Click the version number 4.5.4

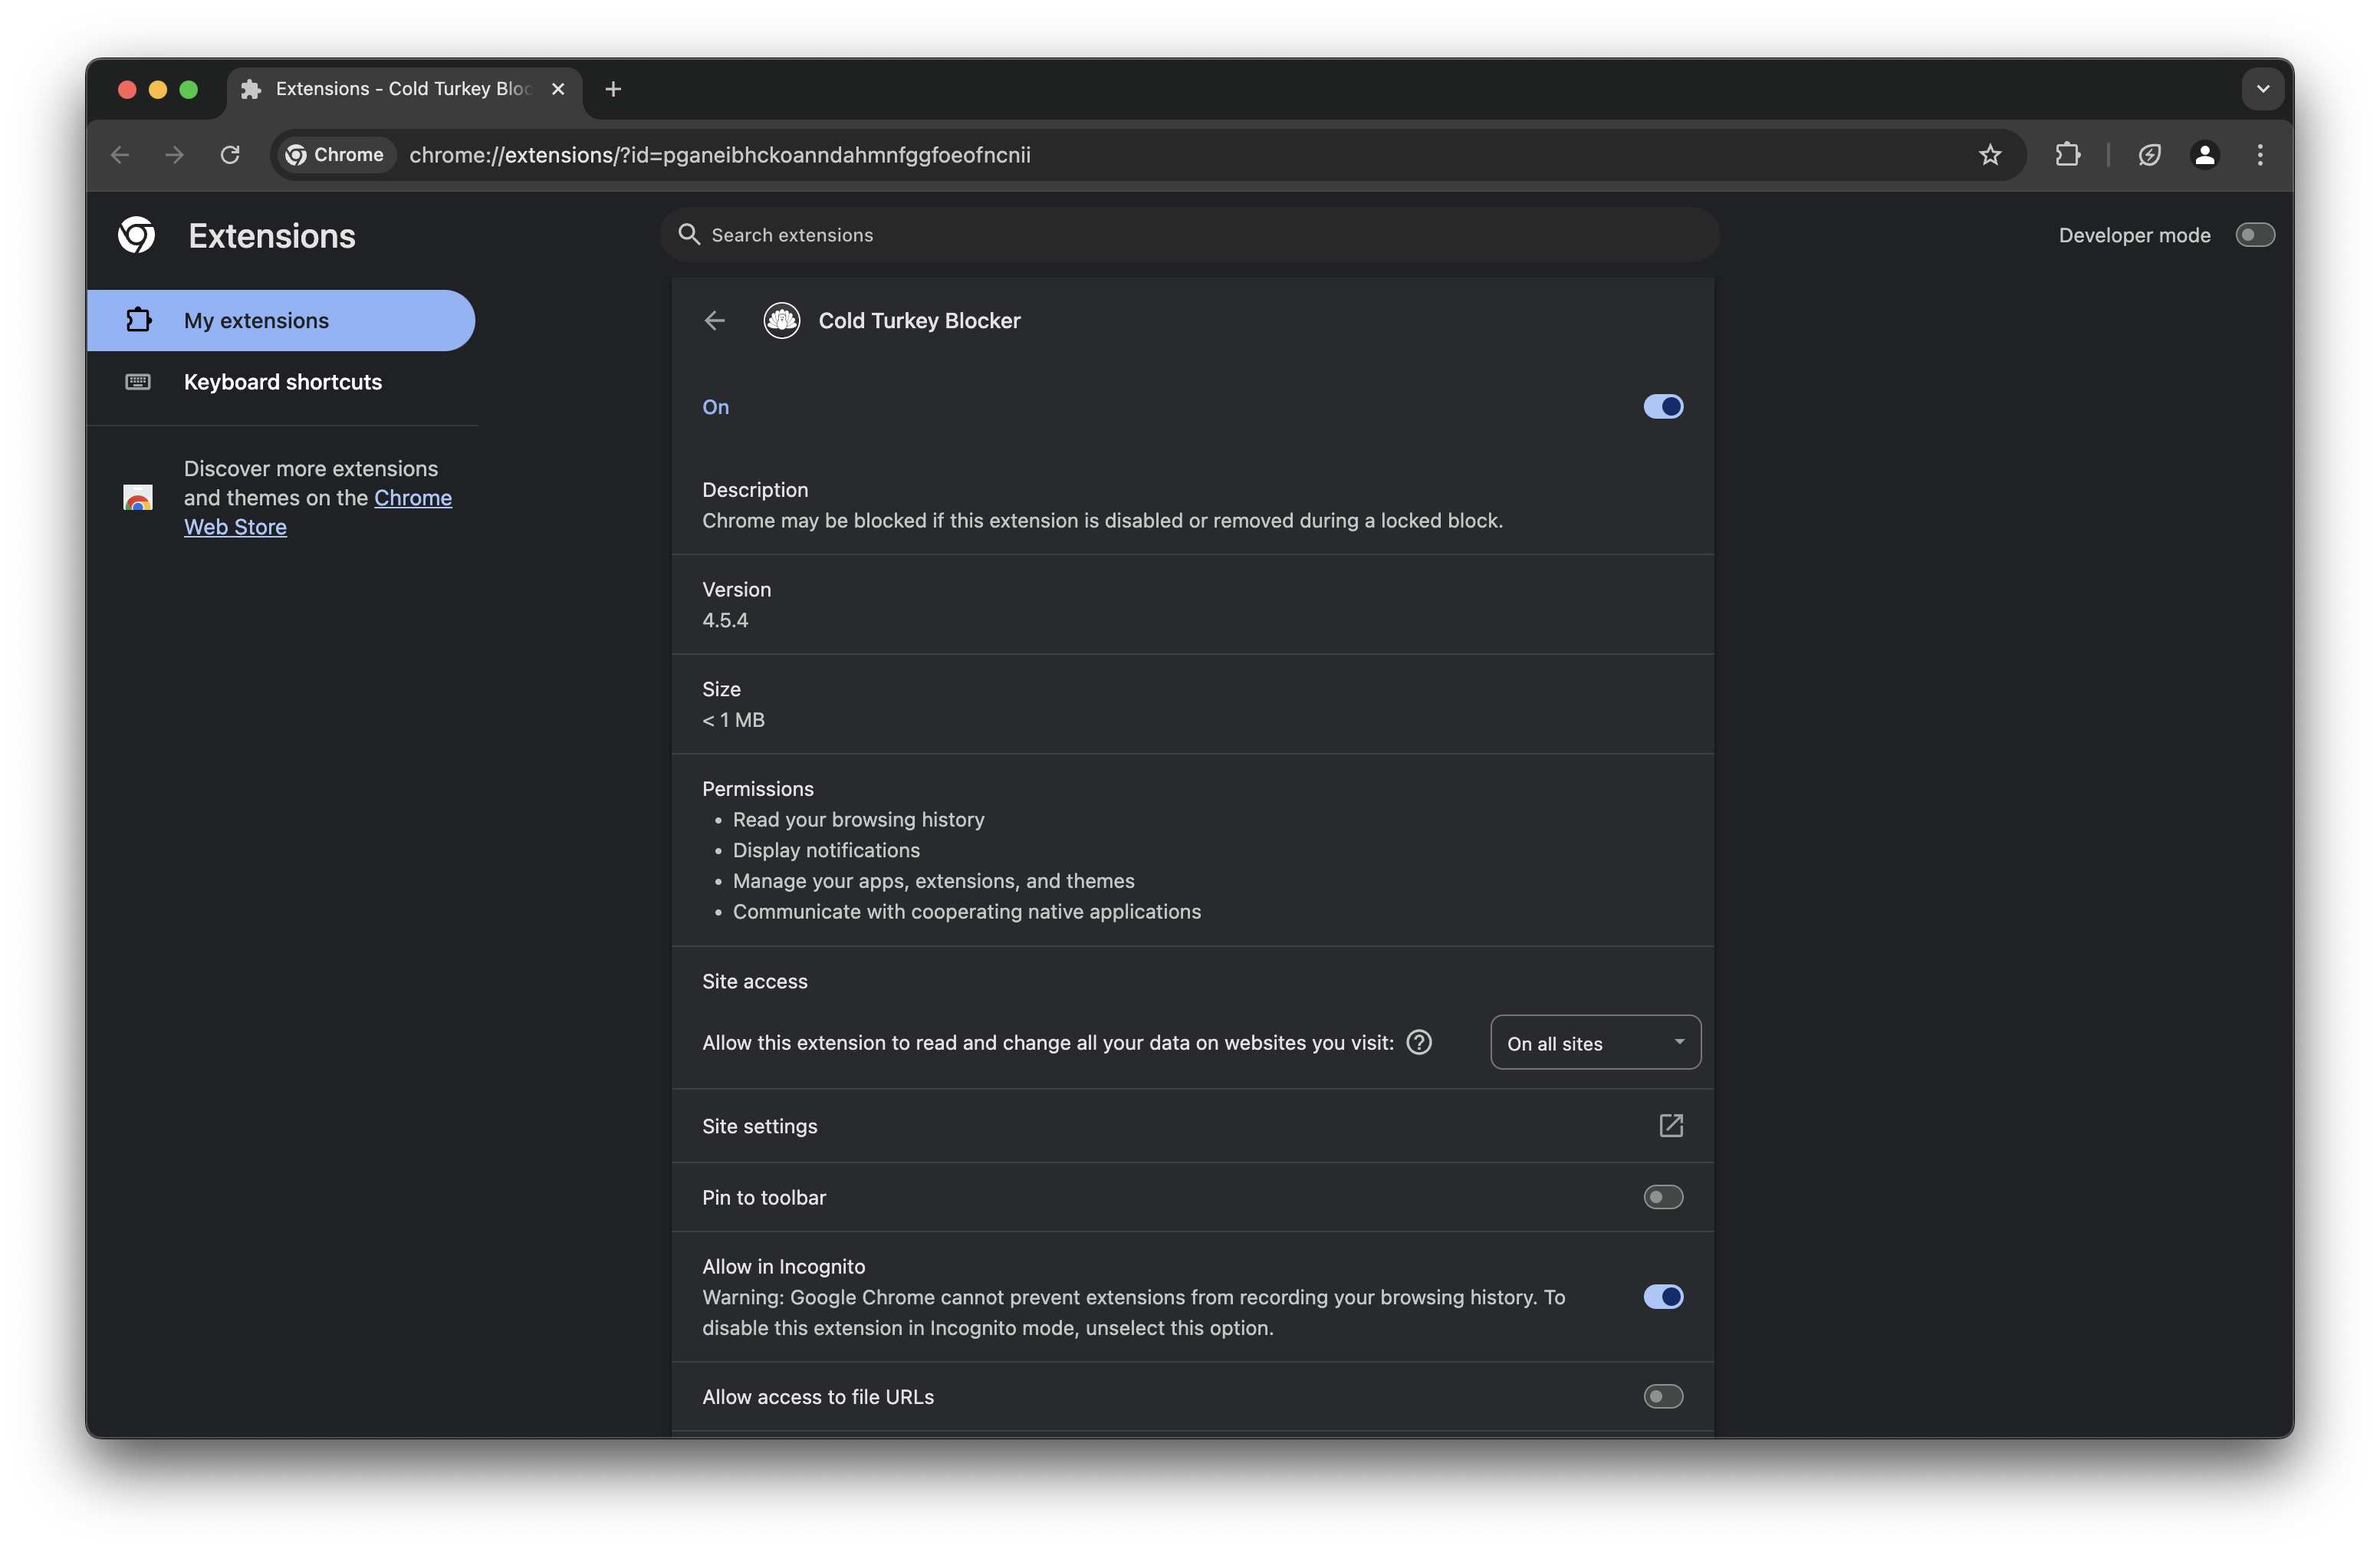tap(725, 620)
